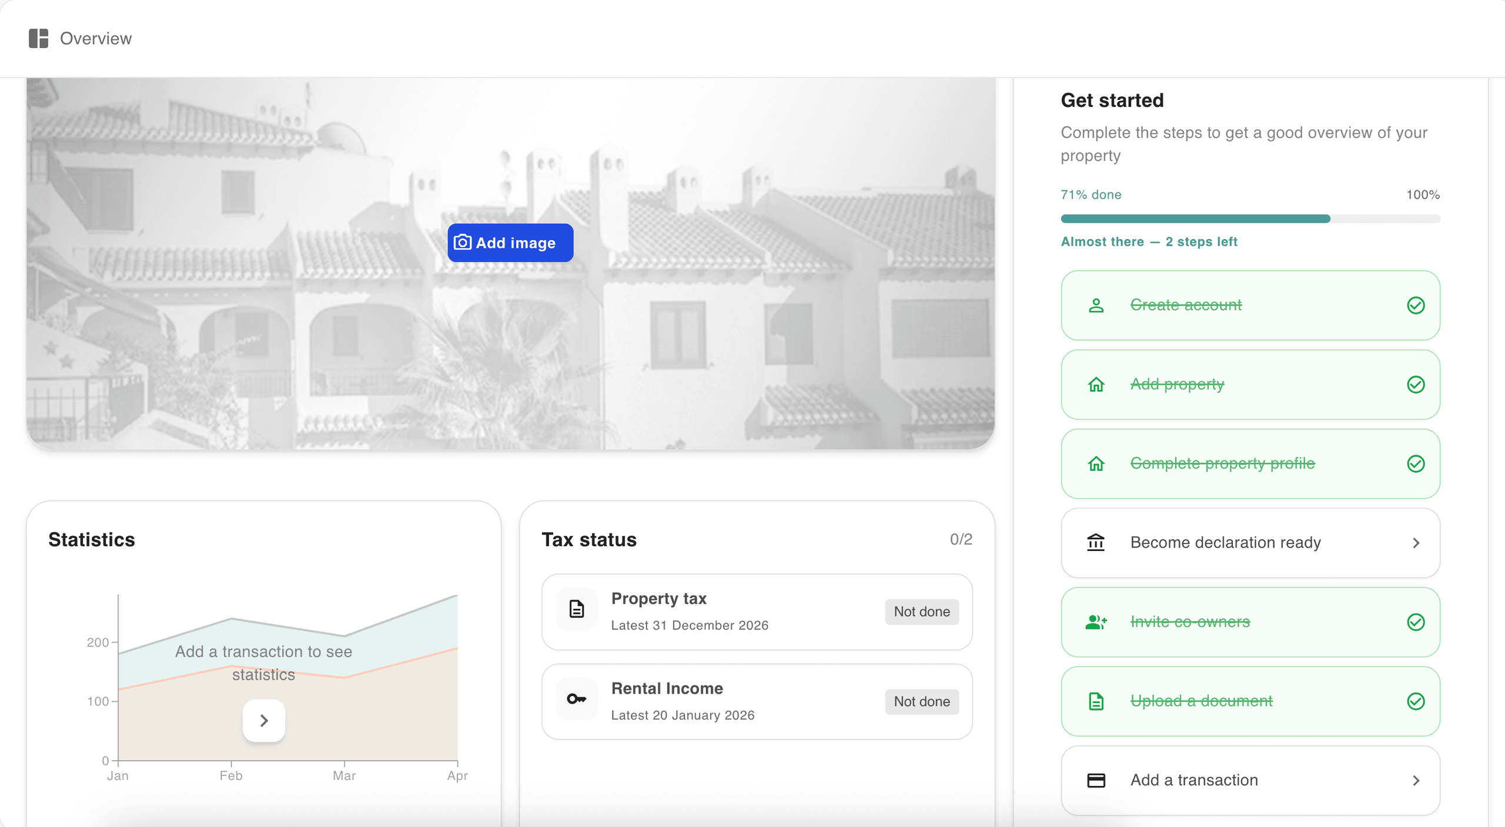Click the add-person icon on Invite co-owners
1505x827 pixels.
coord(1096,621)
